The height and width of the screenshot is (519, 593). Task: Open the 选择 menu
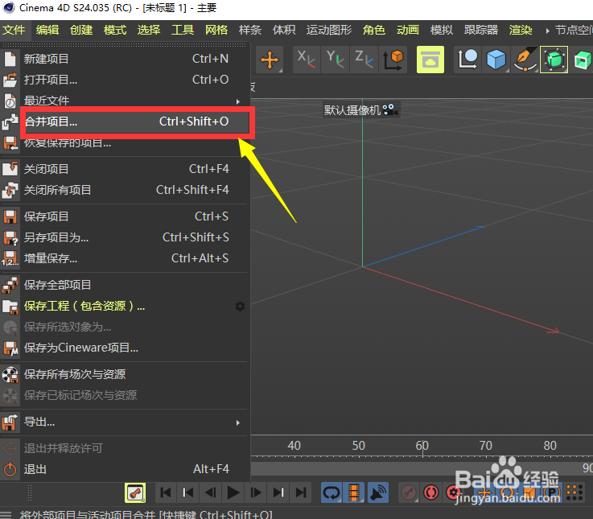point(149,30)
